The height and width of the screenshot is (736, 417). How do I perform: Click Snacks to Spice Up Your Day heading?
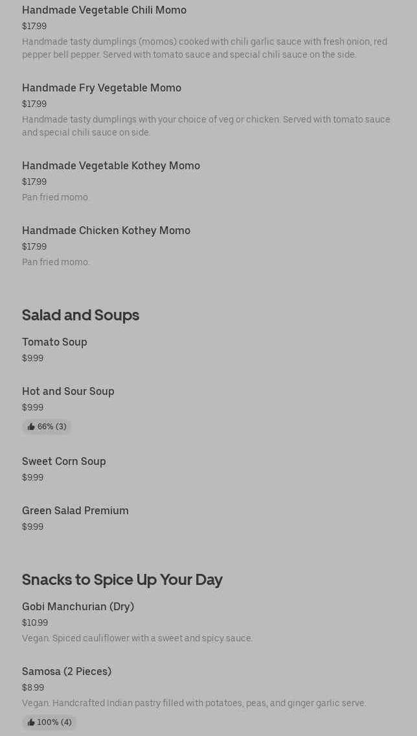tap(122, 580)
